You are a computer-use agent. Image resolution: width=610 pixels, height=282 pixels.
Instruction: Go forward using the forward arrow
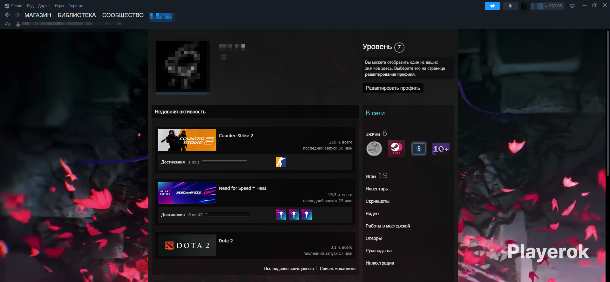(x=17, y=15)
